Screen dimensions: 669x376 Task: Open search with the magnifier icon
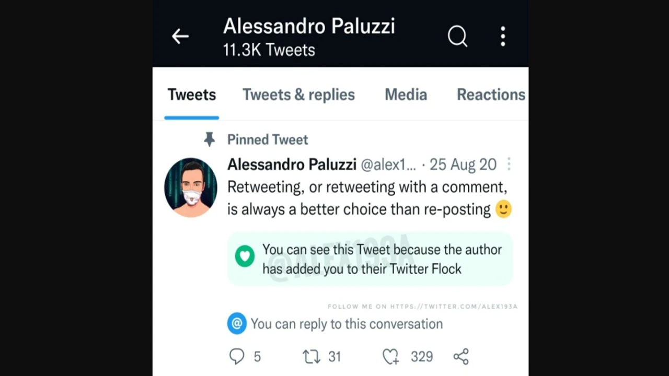point(457,36)
